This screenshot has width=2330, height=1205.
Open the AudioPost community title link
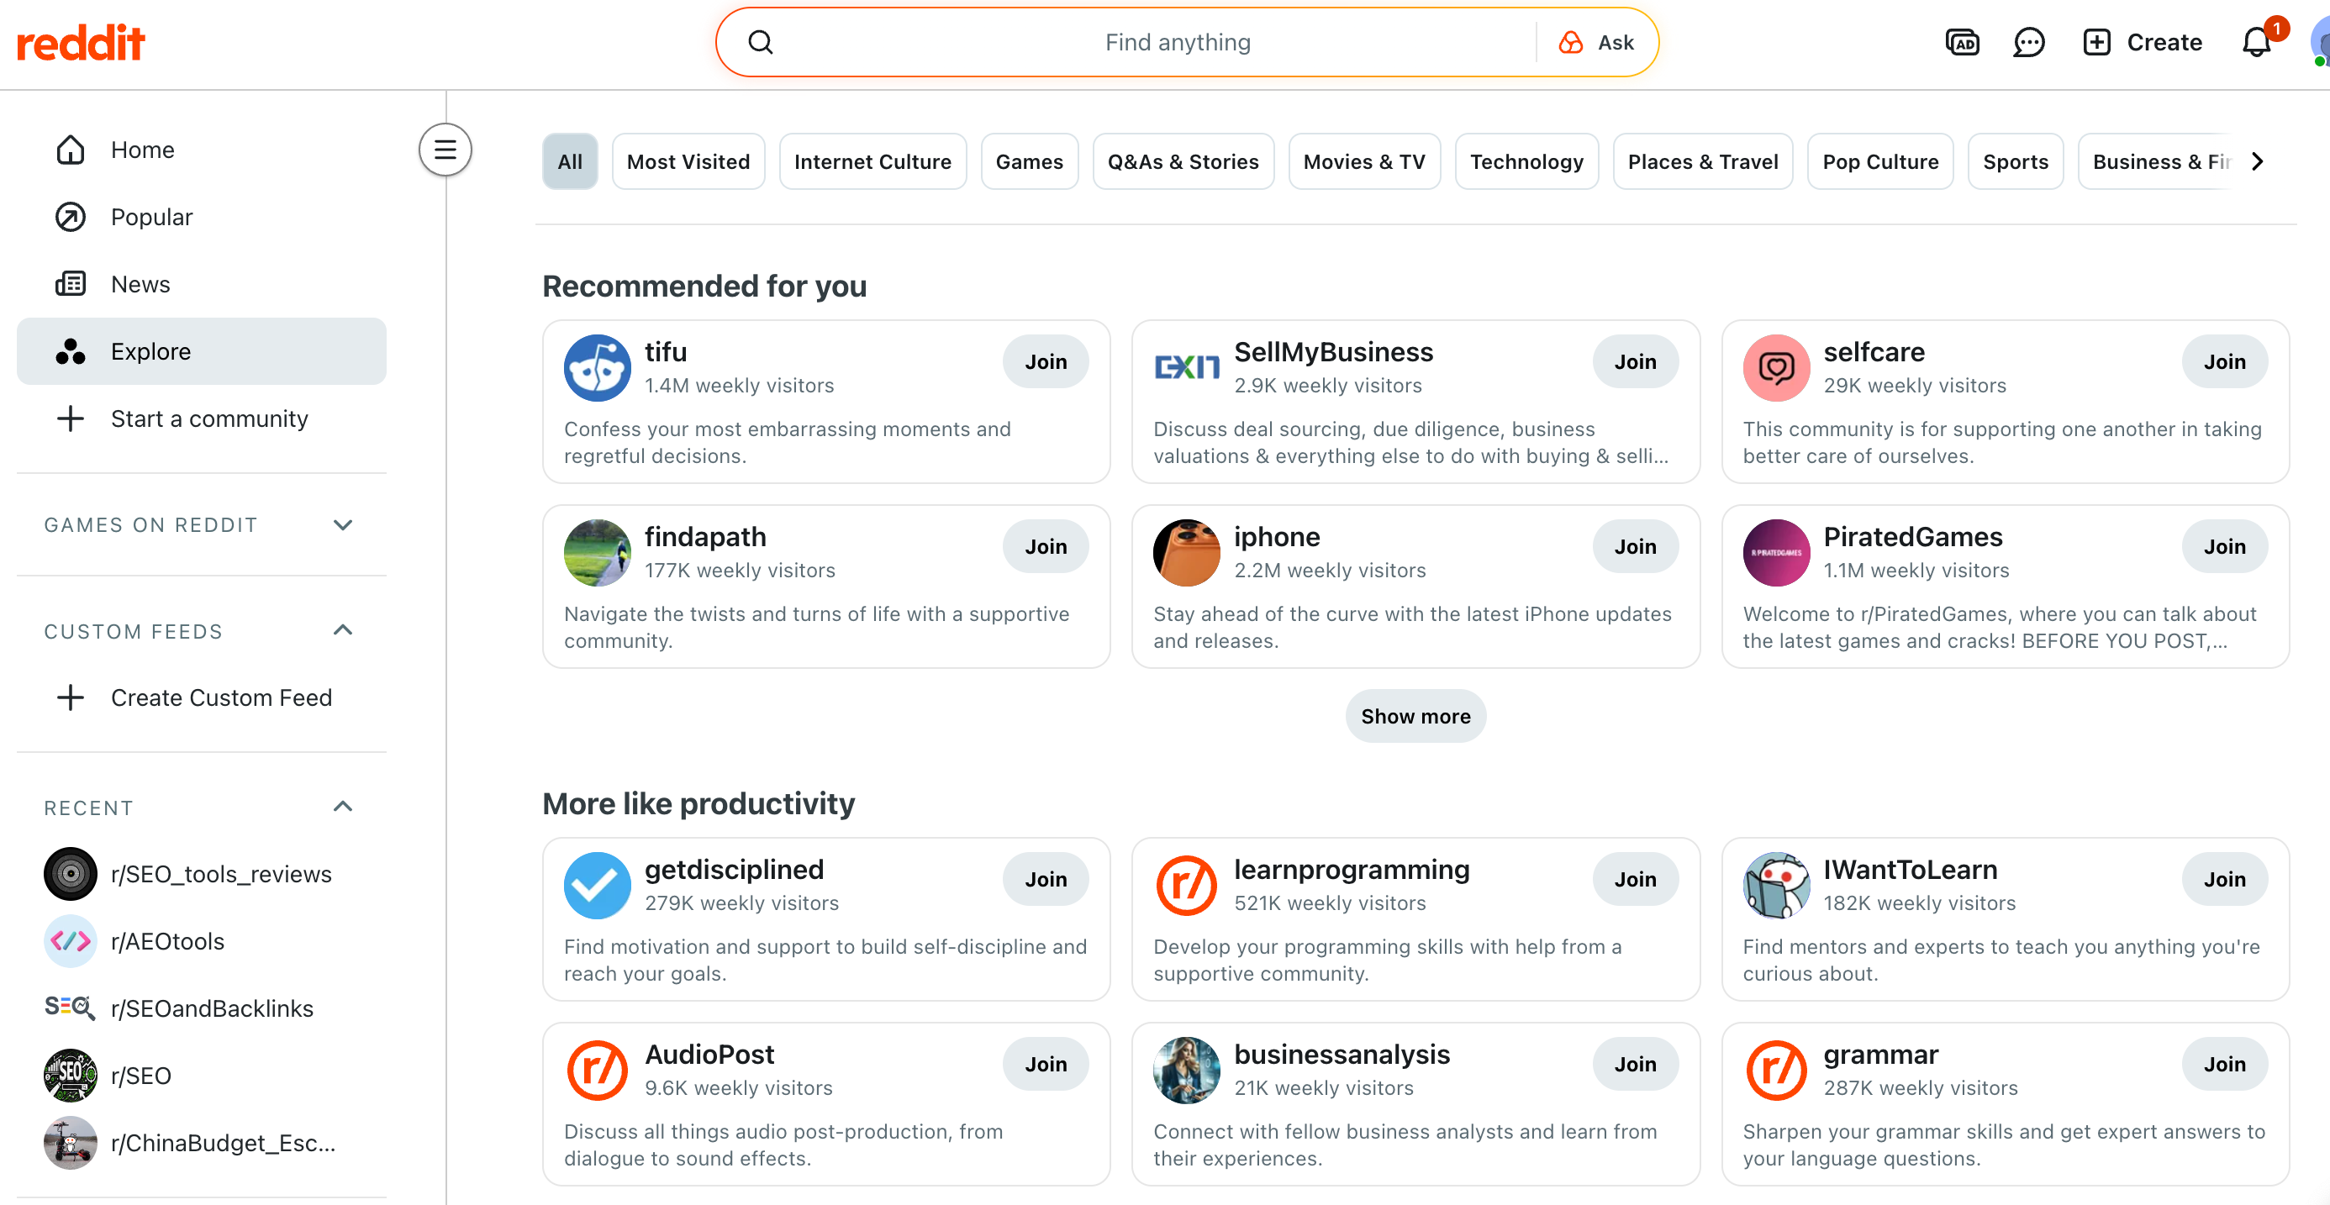(709, 1054)
